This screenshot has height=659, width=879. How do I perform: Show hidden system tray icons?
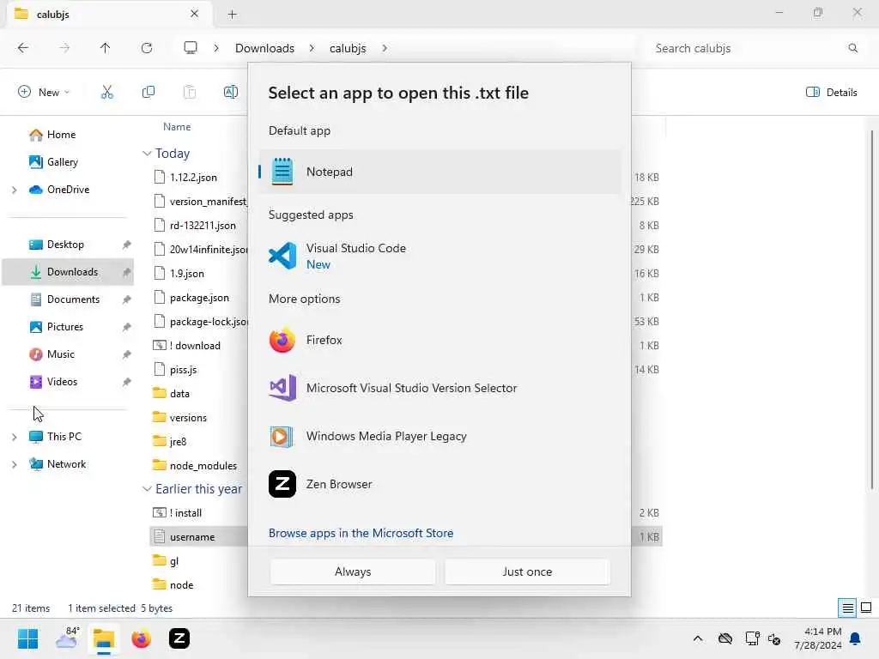(698, 638)
